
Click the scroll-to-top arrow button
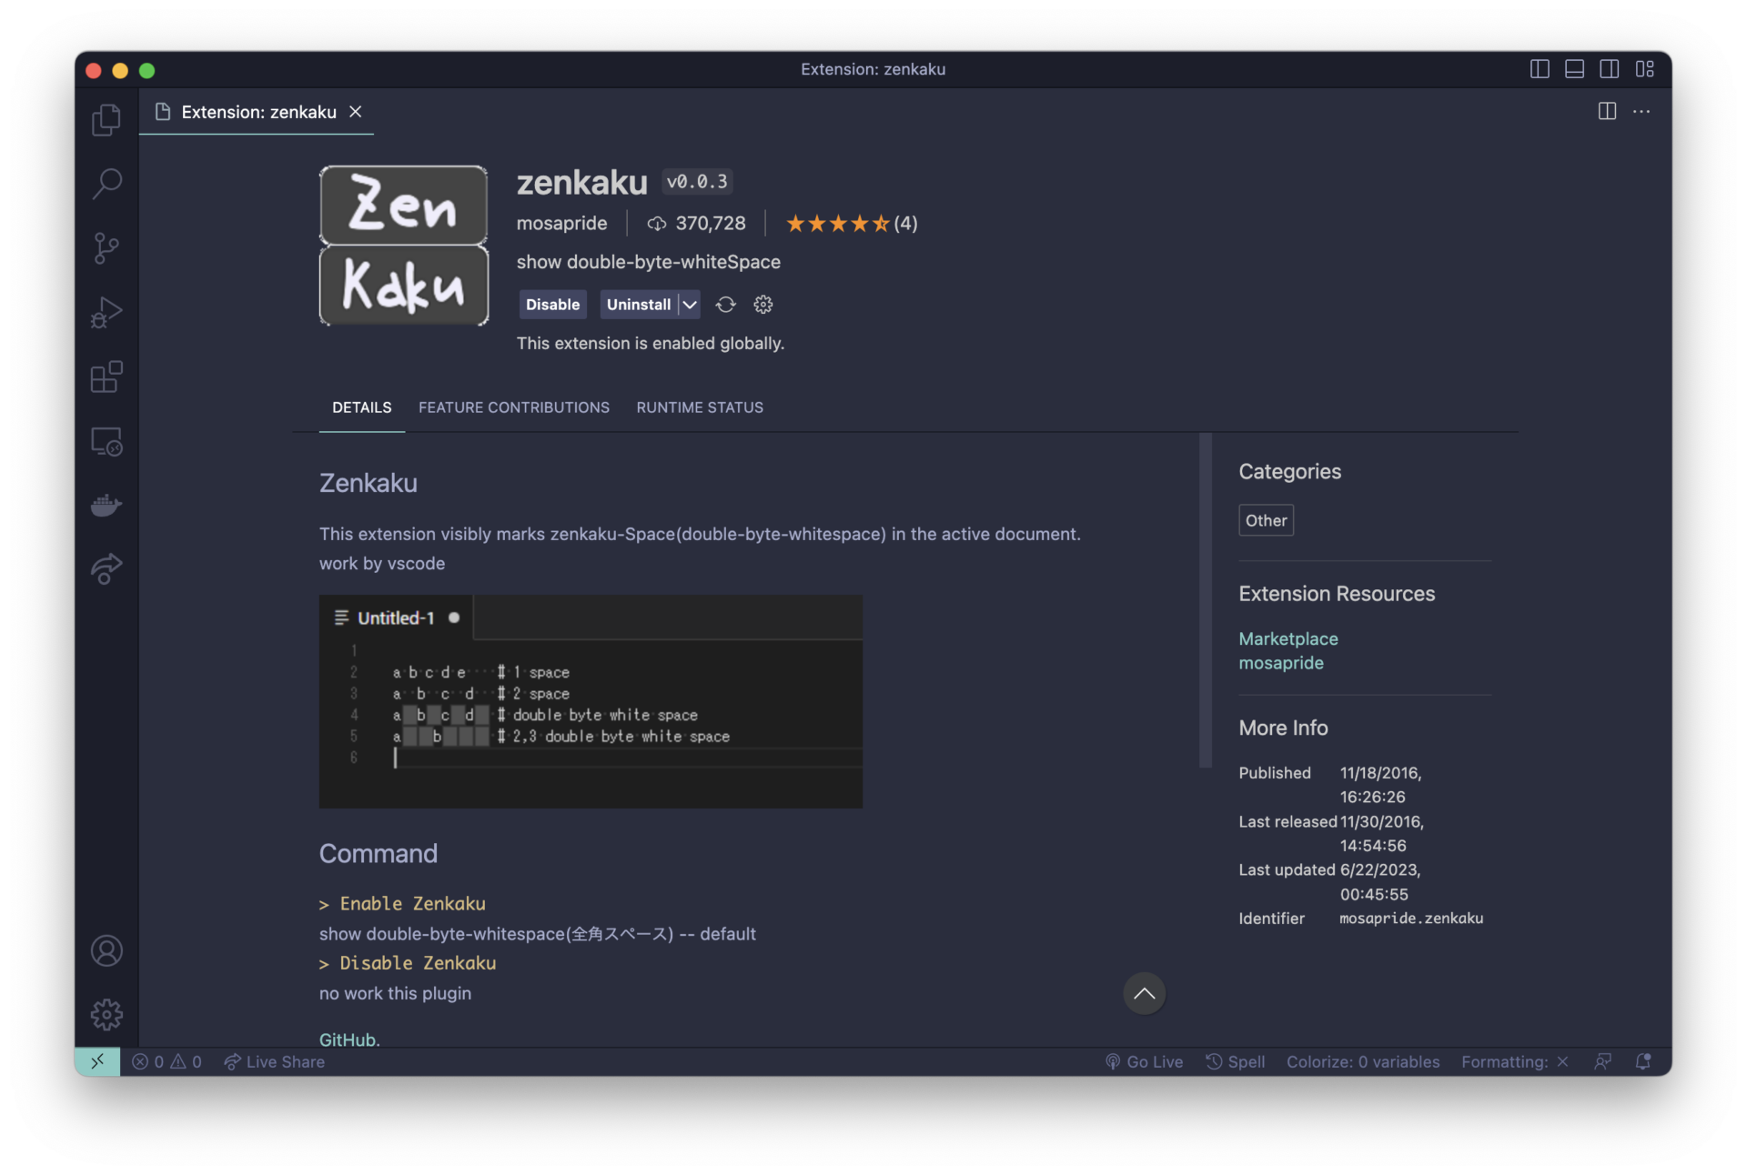[1144, 993]
